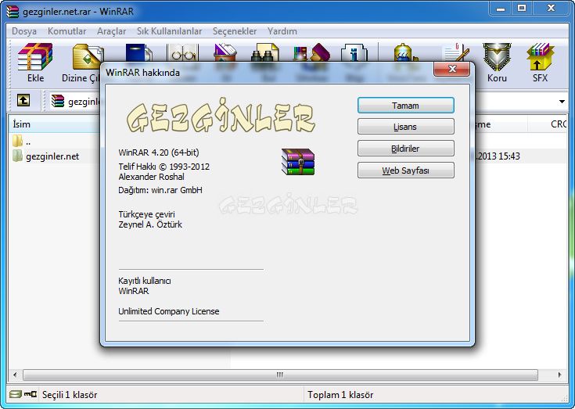Screen dimensions: 575x409
Task: Click the Bildiriler button
Action: click(x=405, y=149)
